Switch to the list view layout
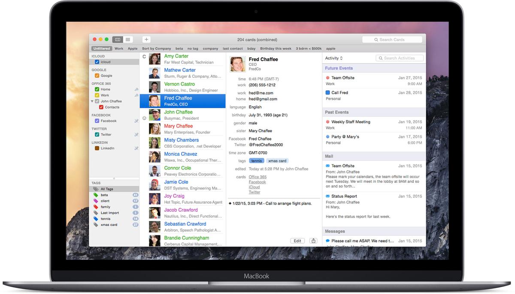This screenshot has height=294, width=515. [x=128, y=39]
